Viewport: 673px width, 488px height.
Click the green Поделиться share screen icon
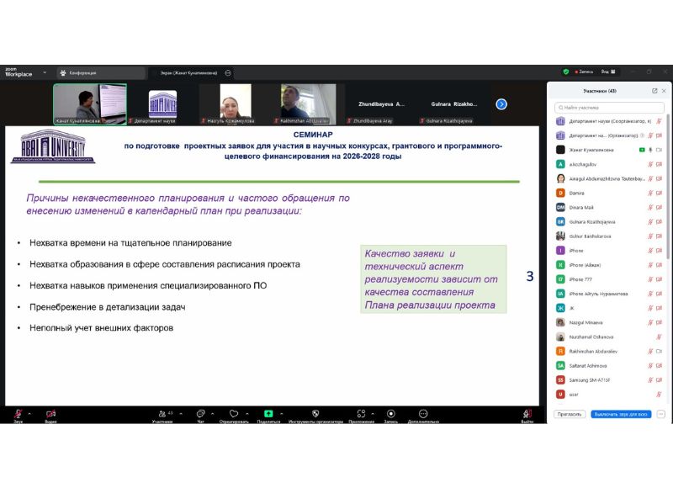268,413
